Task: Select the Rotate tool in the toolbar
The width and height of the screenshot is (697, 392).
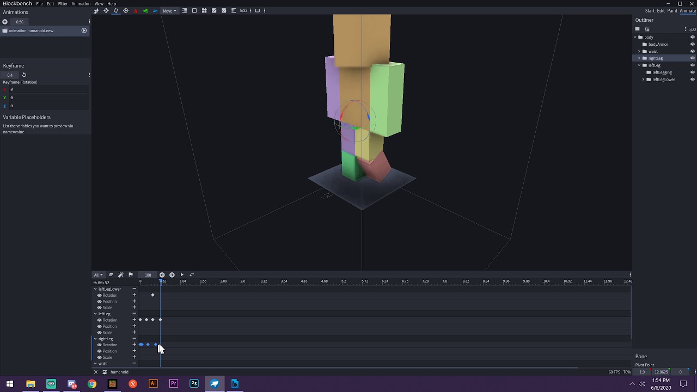Action: 116,10
